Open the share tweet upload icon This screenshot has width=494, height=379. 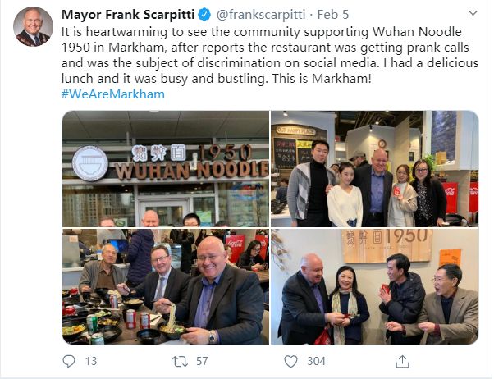pos(402,361)
